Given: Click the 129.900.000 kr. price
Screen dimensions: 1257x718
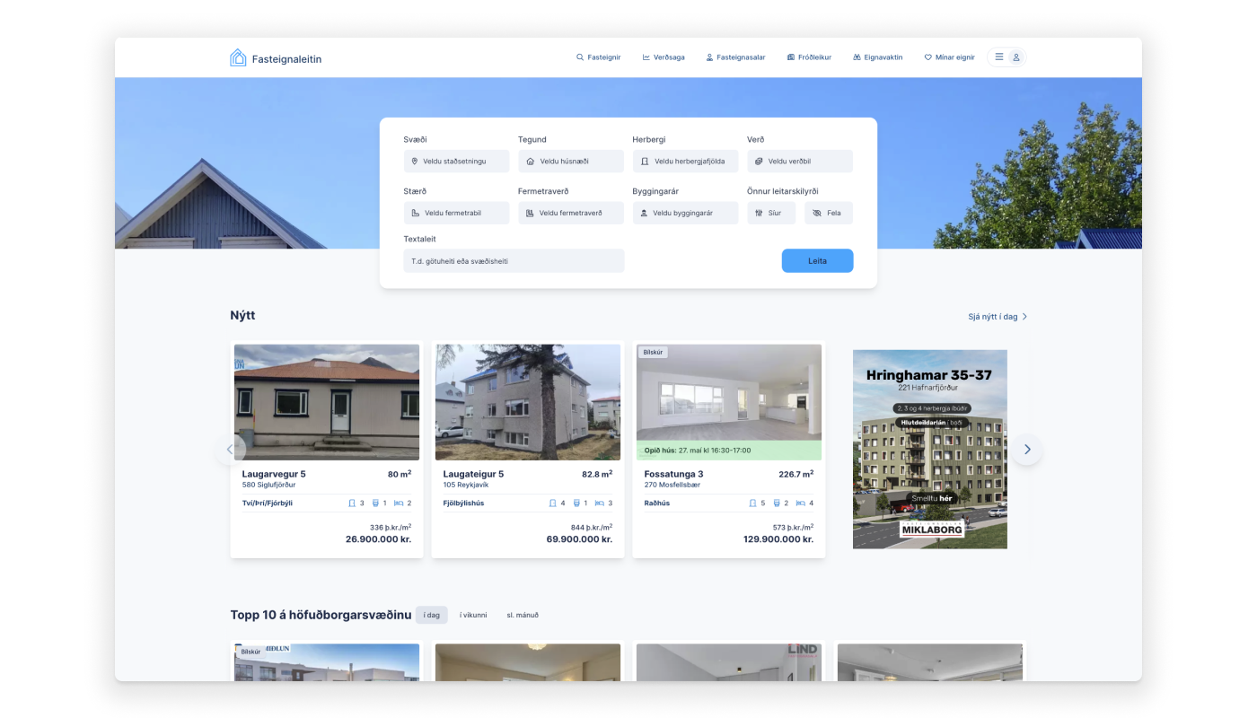Looking at the screenshot, I should click(778, 539).
